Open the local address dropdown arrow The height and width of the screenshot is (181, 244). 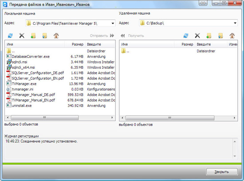(x=113, y=24)
